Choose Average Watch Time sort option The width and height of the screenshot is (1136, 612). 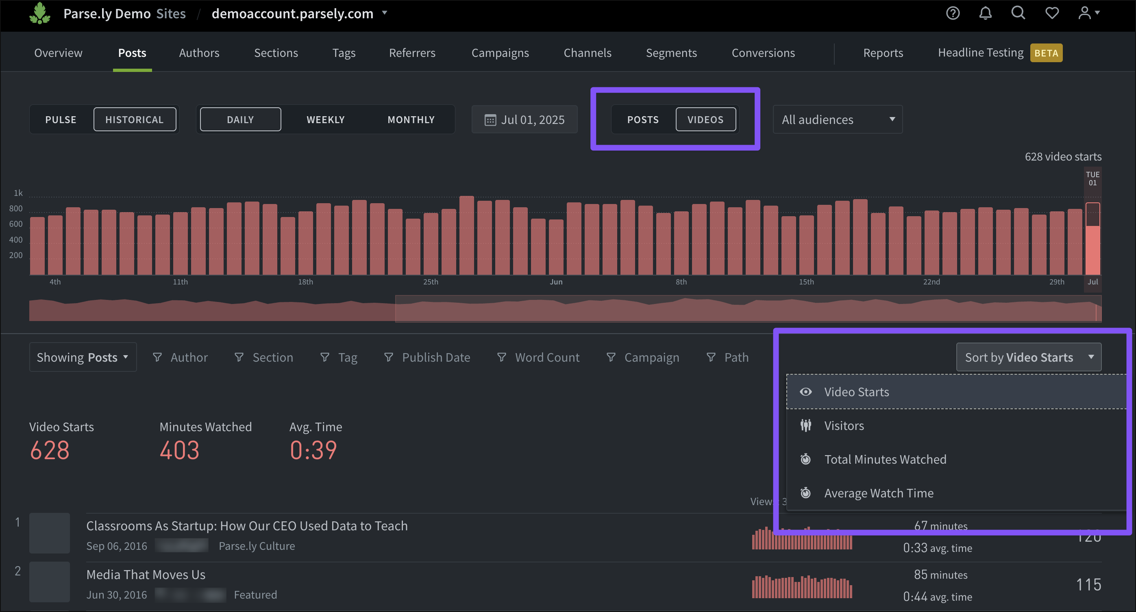[957, 493]
